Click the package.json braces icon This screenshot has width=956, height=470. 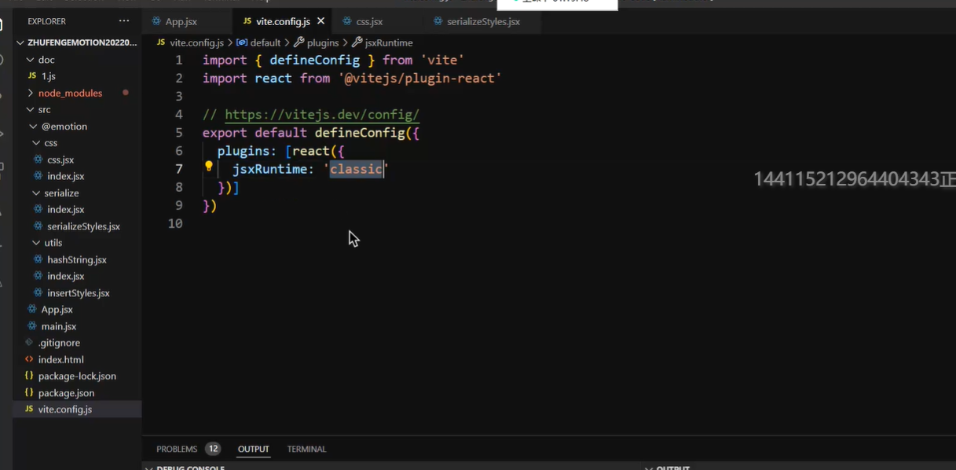(x=29, y=393)
